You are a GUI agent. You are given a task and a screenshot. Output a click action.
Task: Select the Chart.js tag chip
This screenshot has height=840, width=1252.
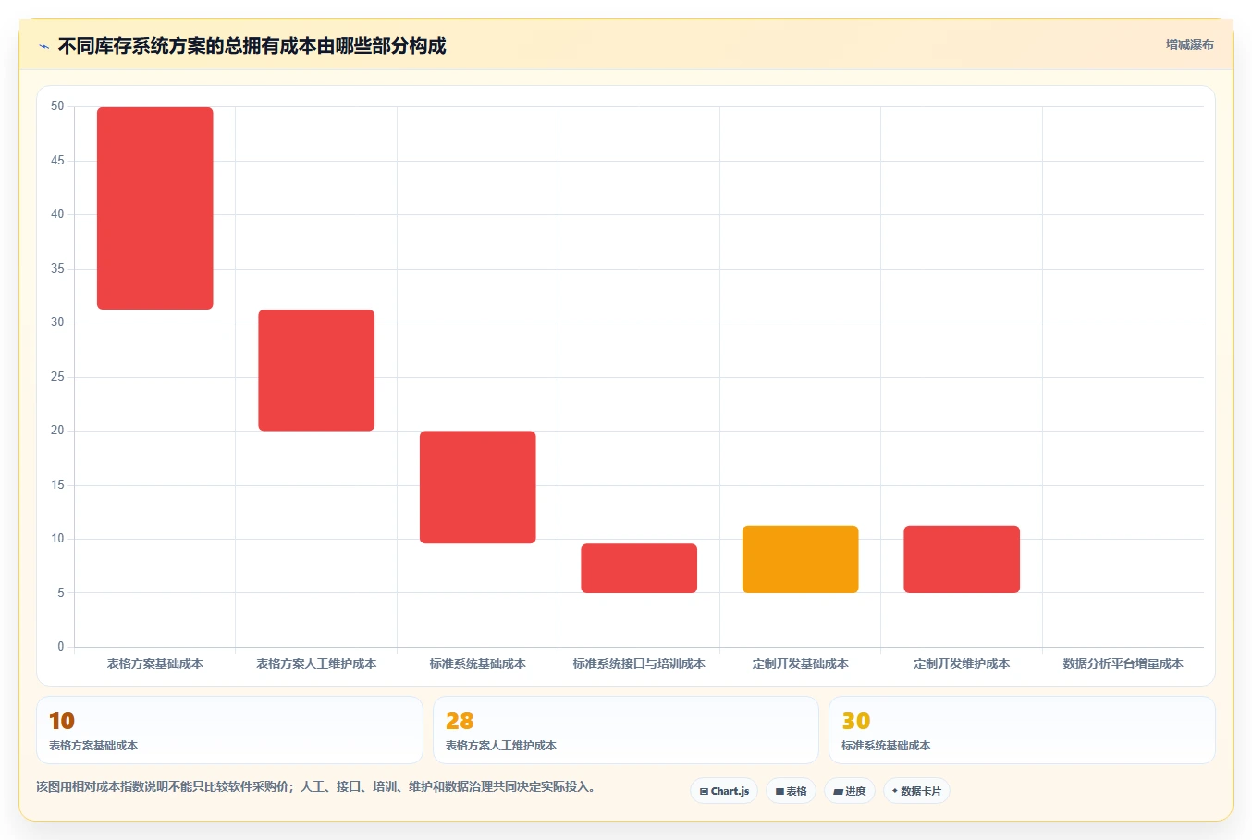pos(724,791)
